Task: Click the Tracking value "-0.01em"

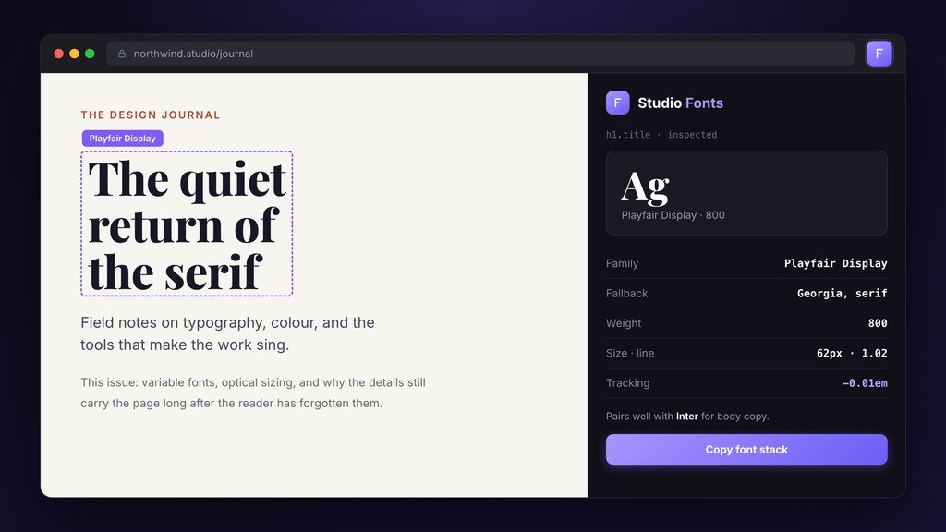Action: [865, 383]
